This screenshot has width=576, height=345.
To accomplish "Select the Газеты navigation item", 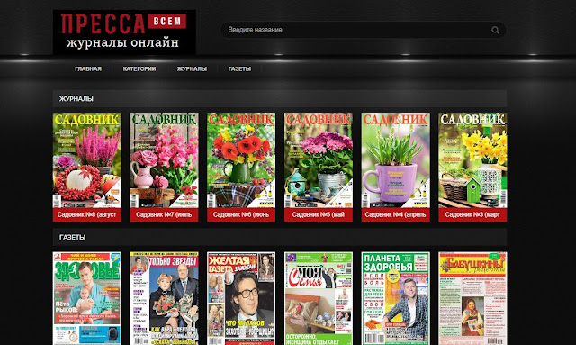I will [x=239, y=68].
